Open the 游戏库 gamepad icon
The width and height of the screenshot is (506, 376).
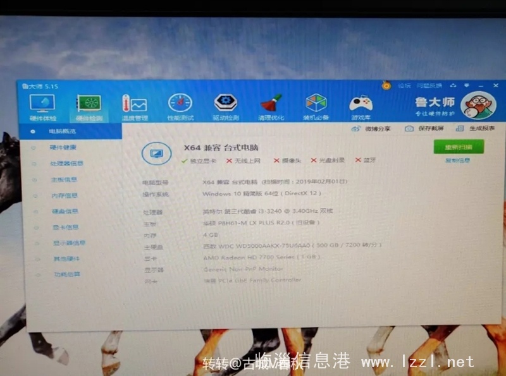(361, 107)
